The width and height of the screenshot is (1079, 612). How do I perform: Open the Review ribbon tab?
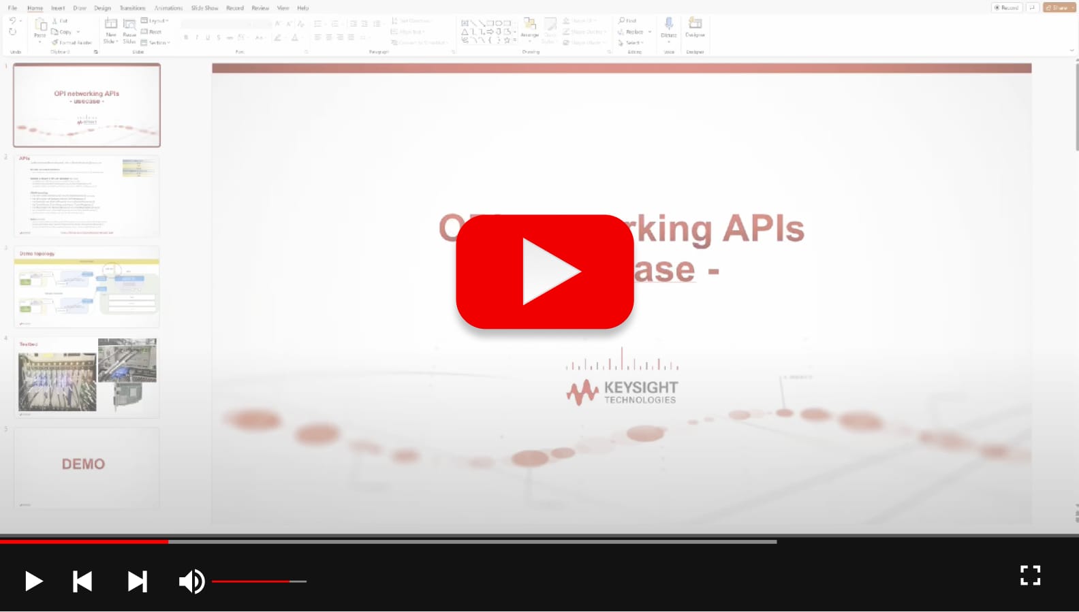(x=260, y=8)
